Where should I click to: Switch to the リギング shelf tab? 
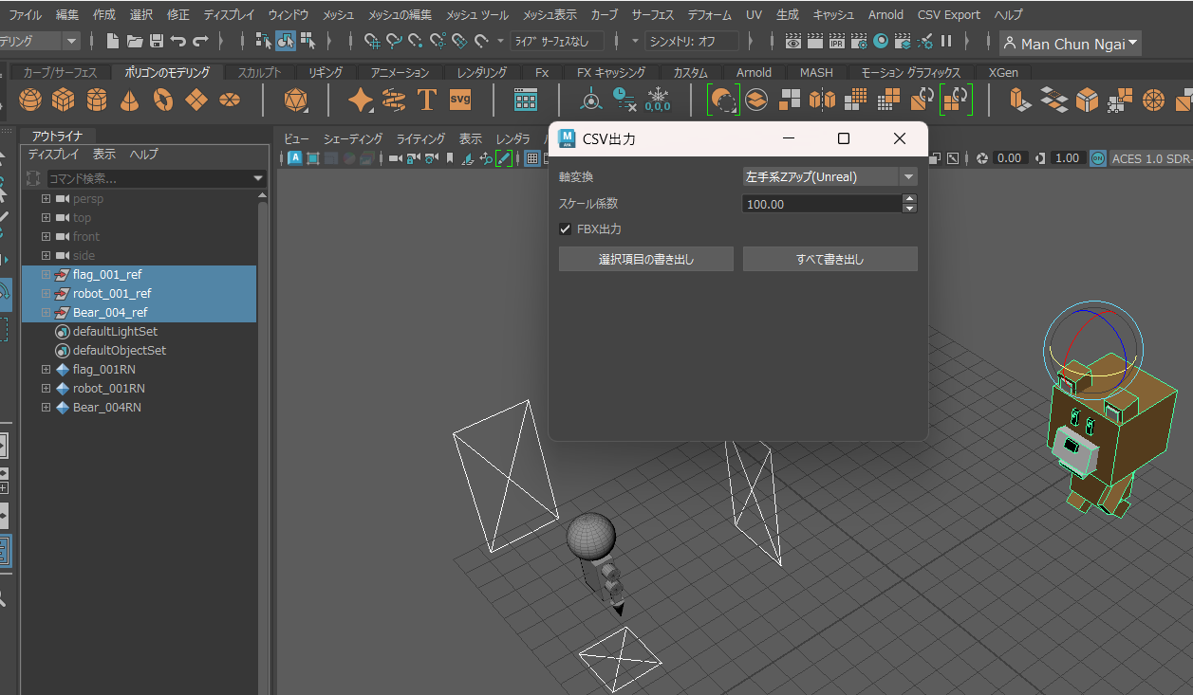pos(327,73)
